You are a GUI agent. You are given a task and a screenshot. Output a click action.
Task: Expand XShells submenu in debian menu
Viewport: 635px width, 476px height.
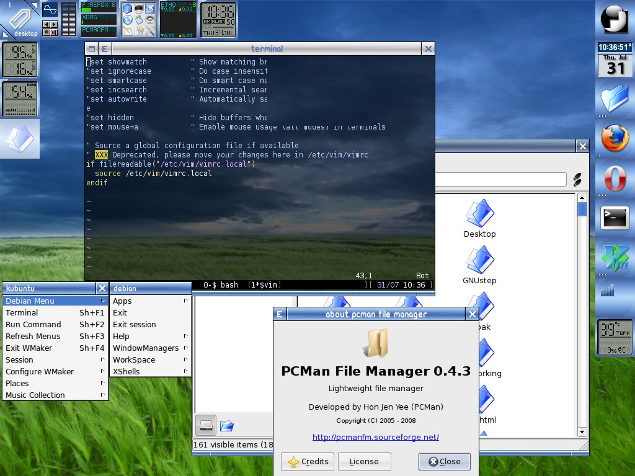pos(150,371)
